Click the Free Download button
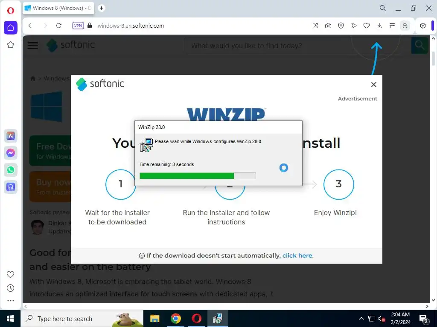This screenshot has width=437, height=327. (x=50, y=151)
